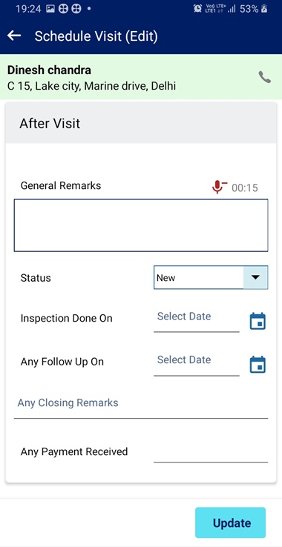Tap the Schedule Visit (Edit) title
This screenshot has width=282, height=547.
(x=96, y=36)
